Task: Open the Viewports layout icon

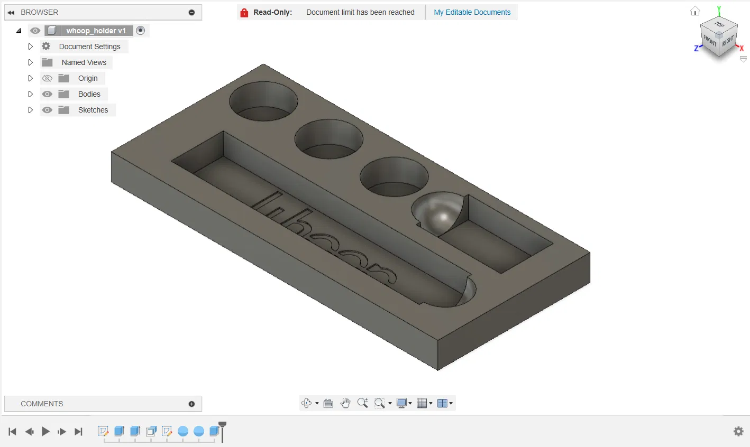Action: pyautogui.click(x=442, y=403)
